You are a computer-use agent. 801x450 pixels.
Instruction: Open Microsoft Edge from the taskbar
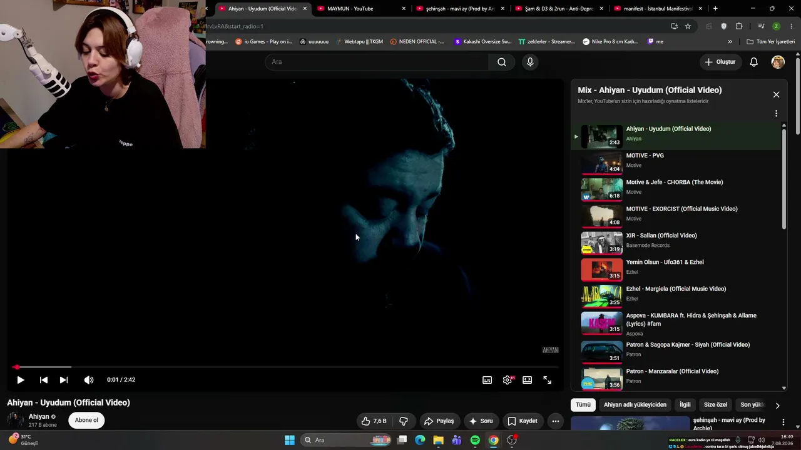[x=420, y=440]
